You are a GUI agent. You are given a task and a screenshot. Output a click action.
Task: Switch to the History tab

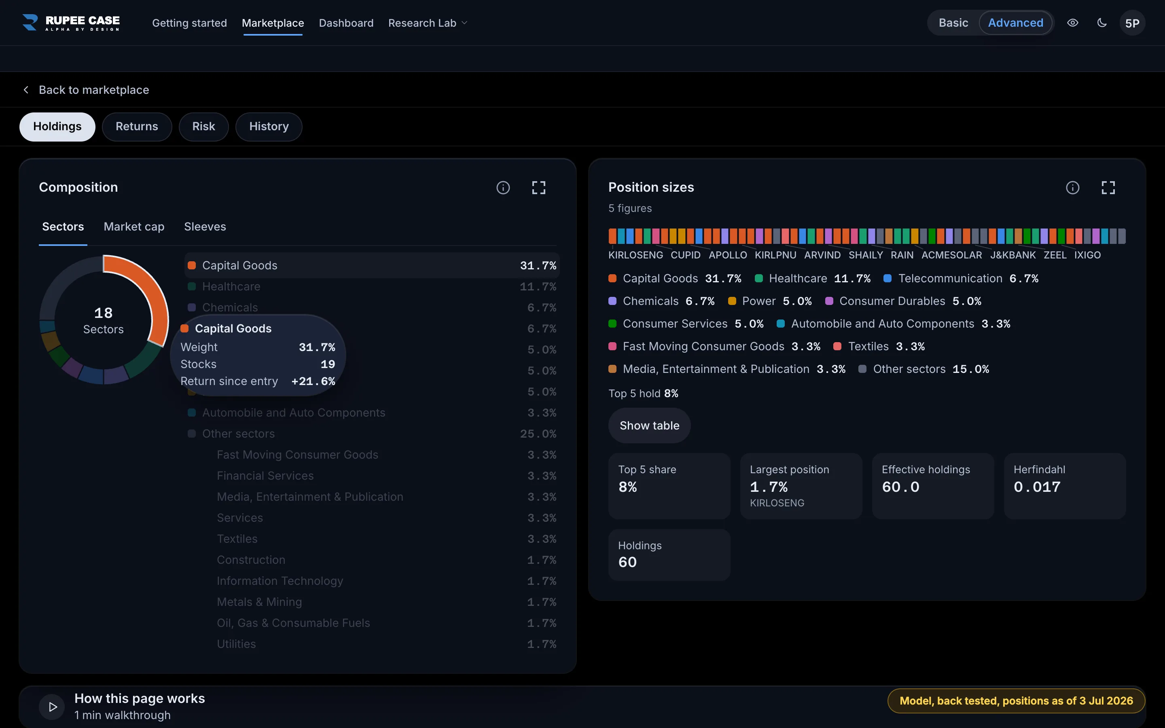269,127
